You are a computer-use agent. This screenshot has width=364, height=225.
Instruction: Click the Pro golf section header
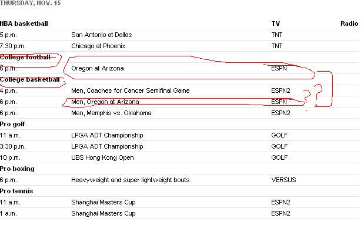(12, 125)
